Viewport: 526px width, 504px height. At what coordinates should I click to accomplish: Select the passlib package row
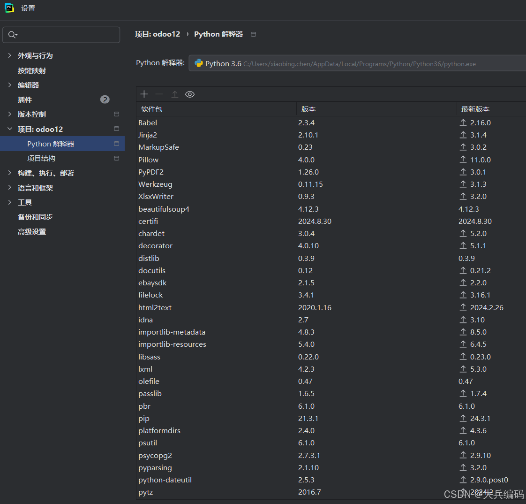point(331,394)
